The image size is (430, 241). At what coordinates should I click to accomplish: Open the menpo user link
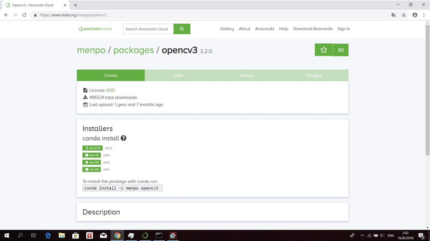click(91, 50)
